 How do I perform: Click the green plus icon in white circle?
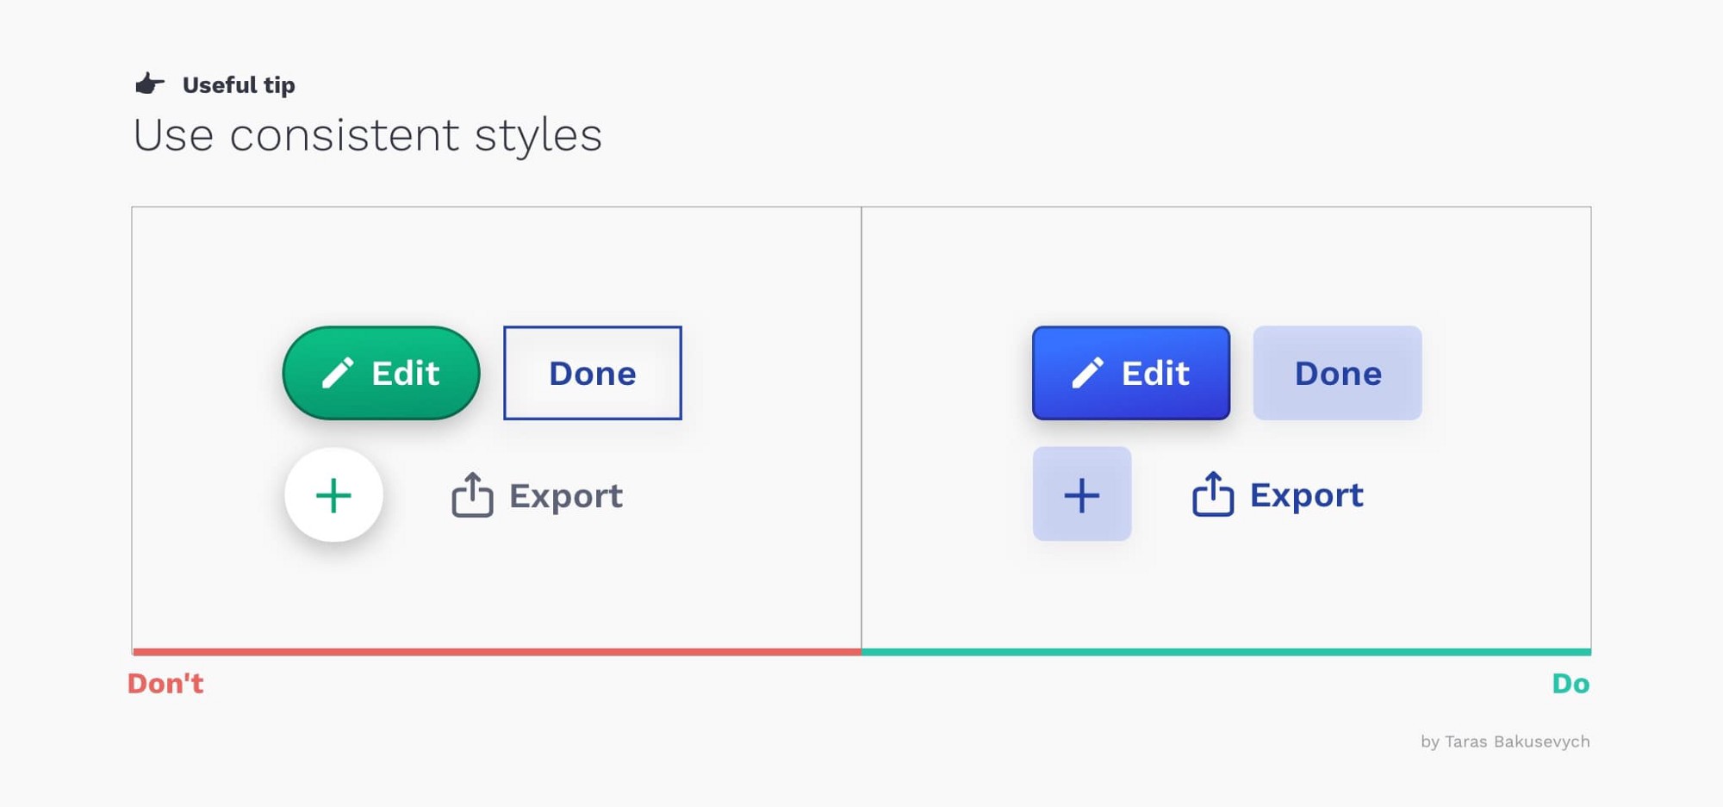[x=333, y=495]
